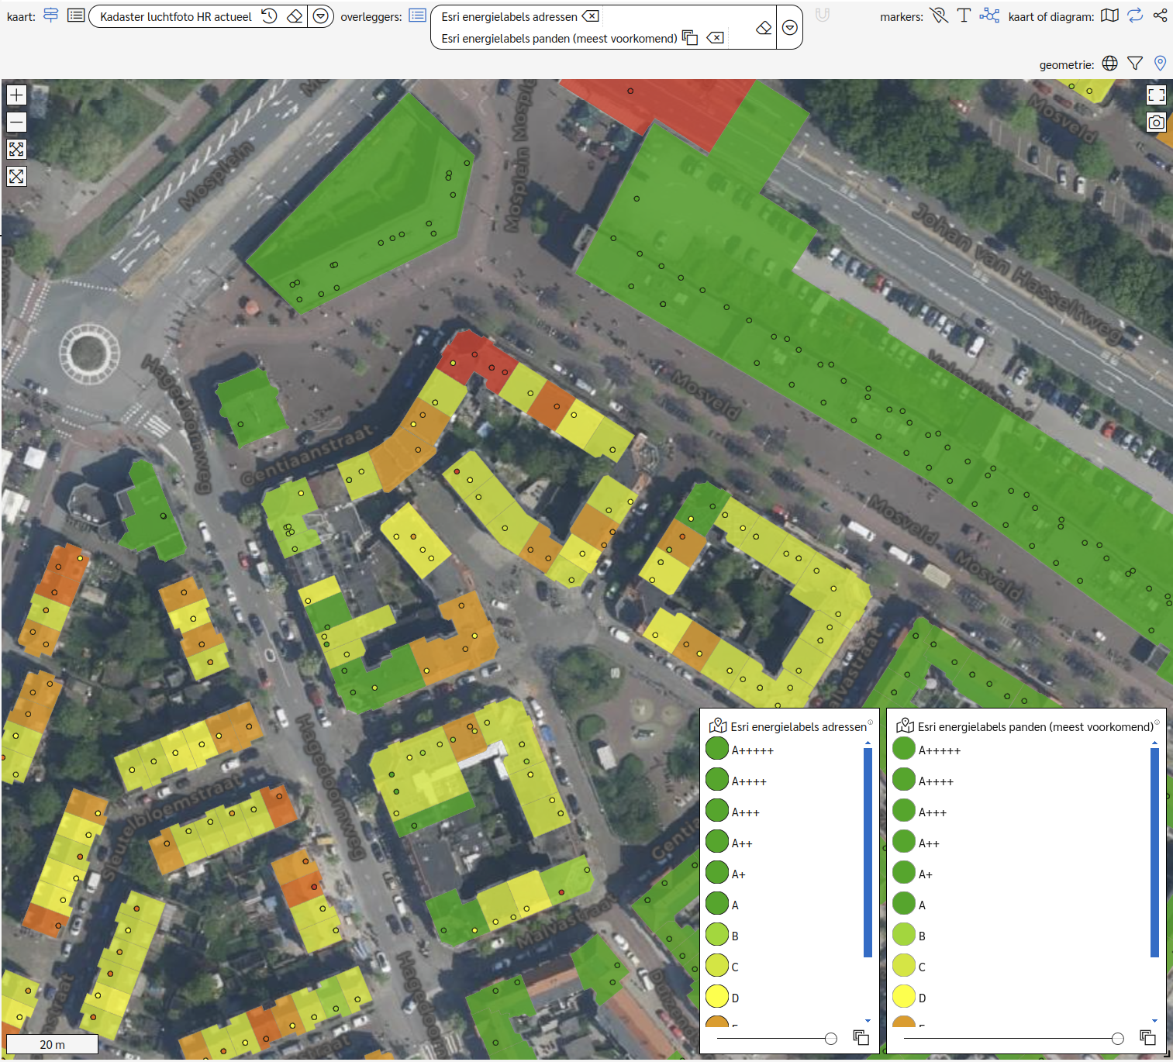Open history for Kadaster luchtfoto layer

pos(269,16)
